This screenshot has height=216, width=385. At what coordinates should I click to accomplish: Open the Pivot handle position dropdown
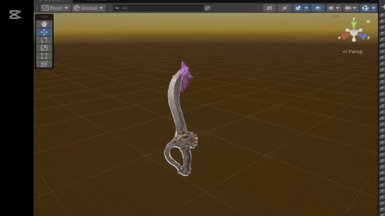click(56, 8)
